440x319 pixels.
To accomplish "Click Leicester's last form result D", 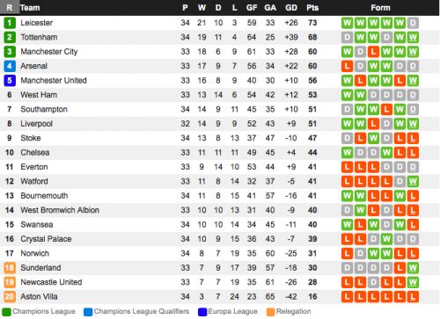I will [x=413, y=23].
